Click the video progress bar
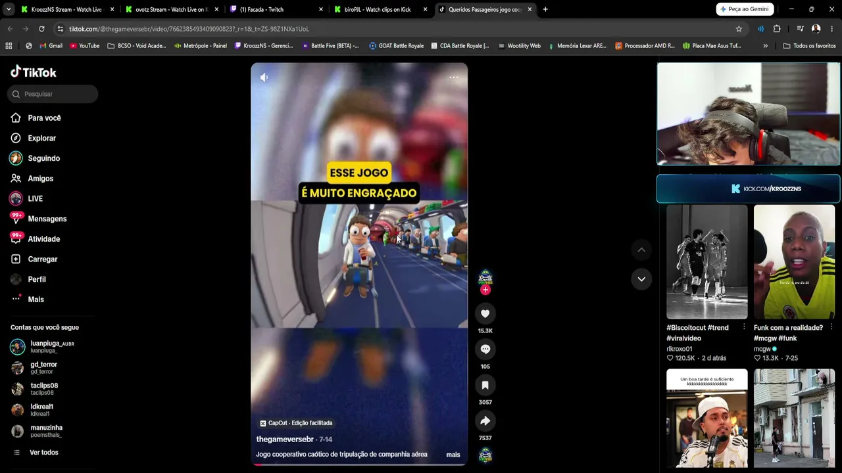Image resolution: width=842 pixels, height=473 pixels. click(359, 464)
